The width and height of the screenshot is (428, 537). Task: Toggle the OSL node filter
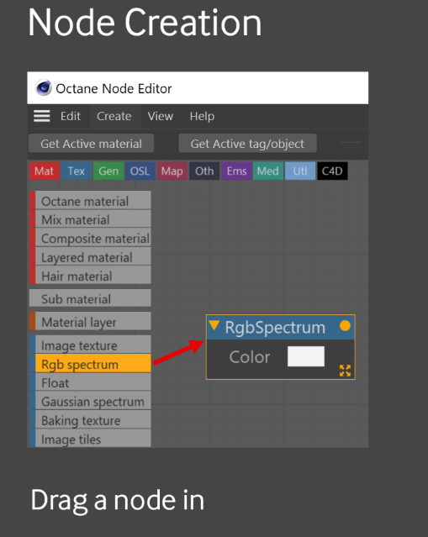[x=140, y=171]
